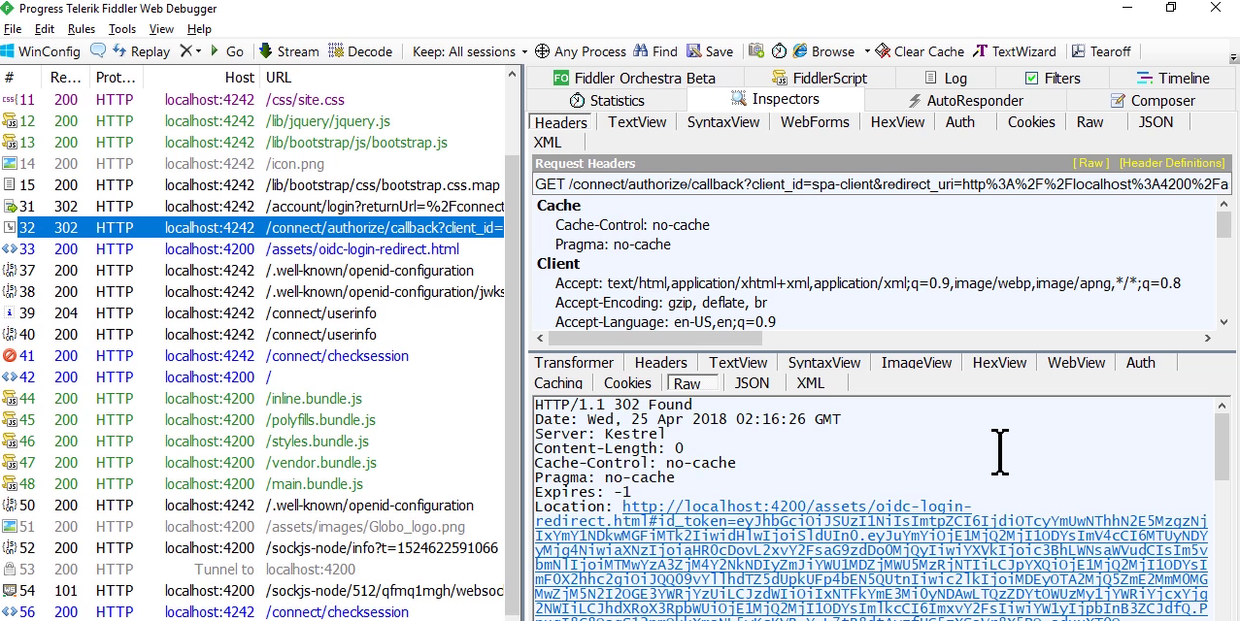
Task: Open the Keep: All sessions dropdown
Action: point(470,51)
